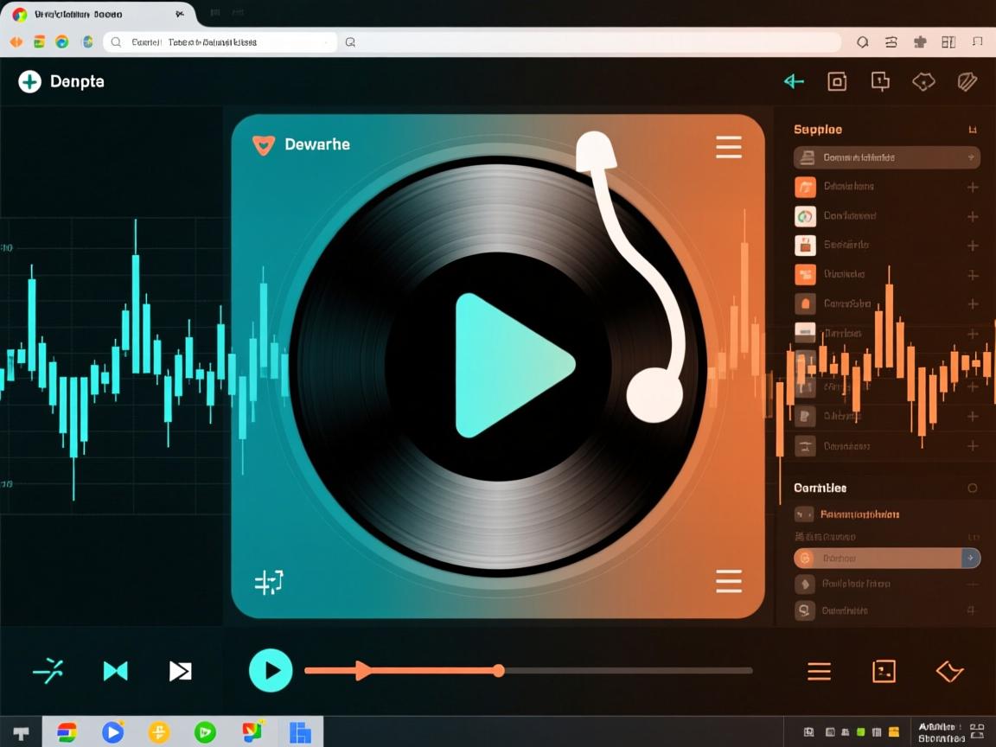Select the shuffle tool in the bottom toolbar
Screen dimensions: 996x747
click(49, 670)
